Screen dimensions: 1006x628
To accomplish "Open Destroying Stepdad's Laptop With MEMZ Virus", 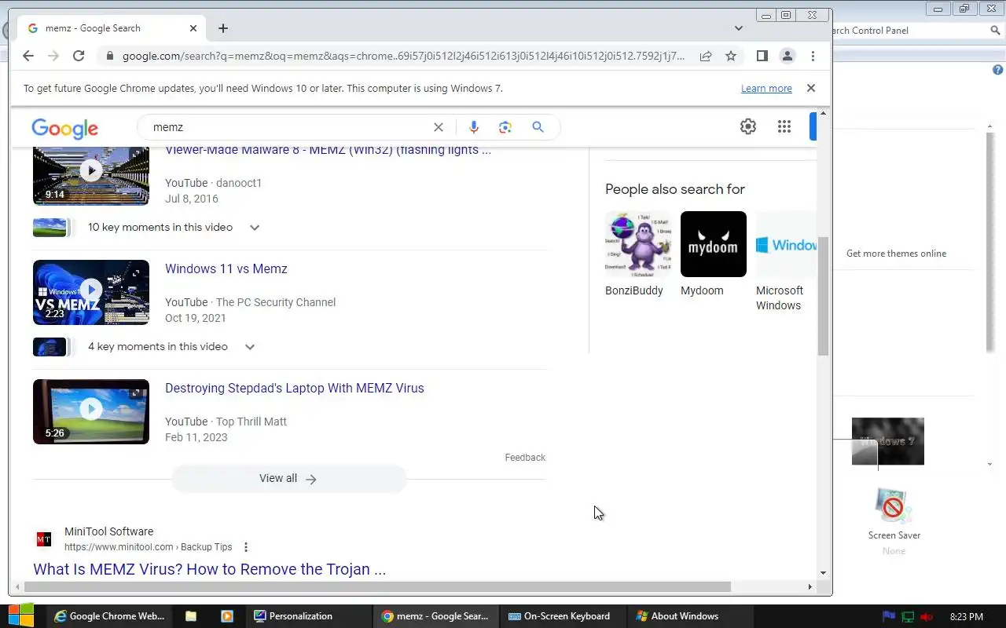I will [295, 388].
